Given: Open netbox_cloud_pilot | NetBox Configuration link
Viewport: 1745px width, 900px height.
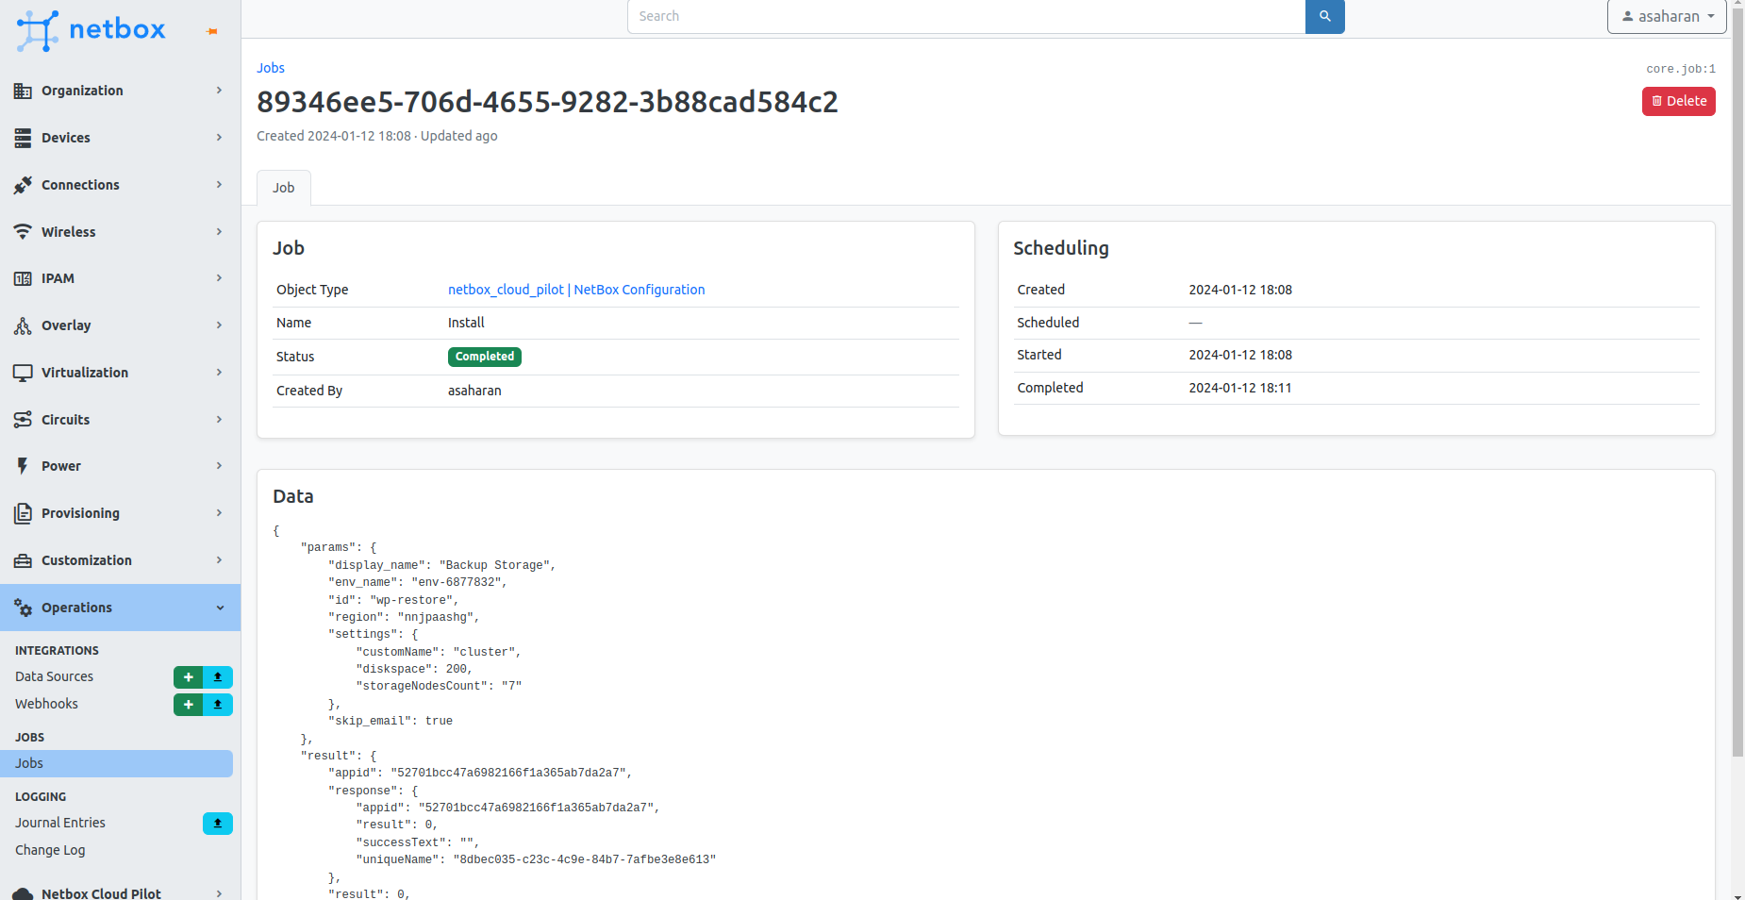Looking at the screenshot, I should [x=576, y=290].
